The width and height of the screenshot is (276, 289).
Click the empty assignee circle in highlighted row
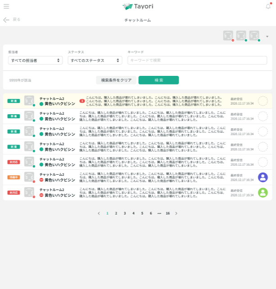point(263,101)
